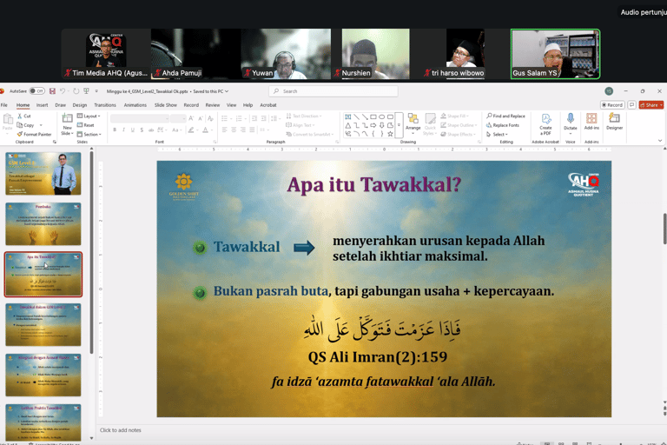The width and height of the screenshot is (667, 445).
Task: Open the Comments icon beside Share
Action: click(x=631, y=105)
